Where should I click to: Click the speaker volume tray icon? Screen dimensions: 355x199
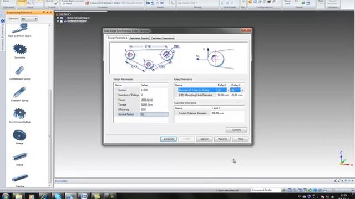coord(332,197)
